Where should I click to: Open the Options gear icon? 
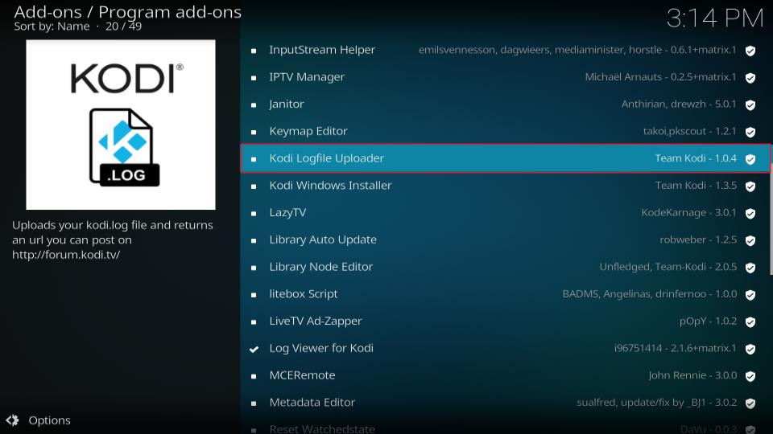point(12,420)
